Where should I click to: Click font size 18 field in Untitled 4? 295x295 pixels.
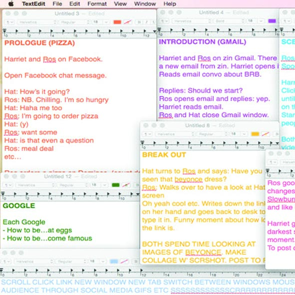(x=252, y=21)
